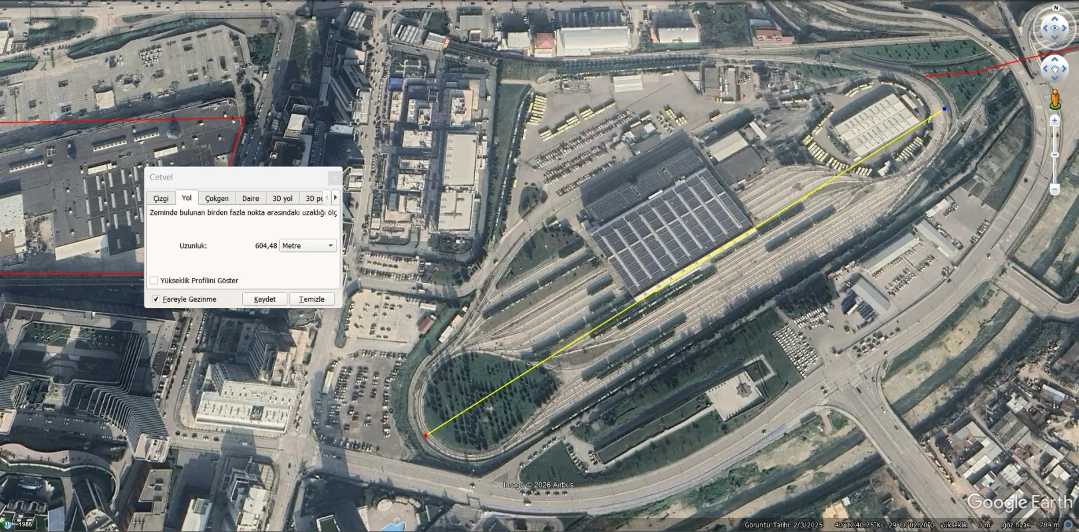Viewport: 1079px width, 532px height.
Task: Click the North compass indicator
Action: click(1055, 8)
